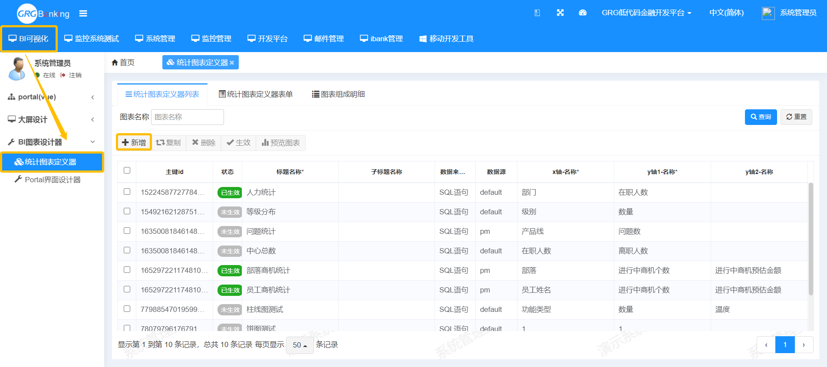The width and height of the screenshot is (827, 367).
Task: Go to next page arrow
Action: (x=804, y=345)
